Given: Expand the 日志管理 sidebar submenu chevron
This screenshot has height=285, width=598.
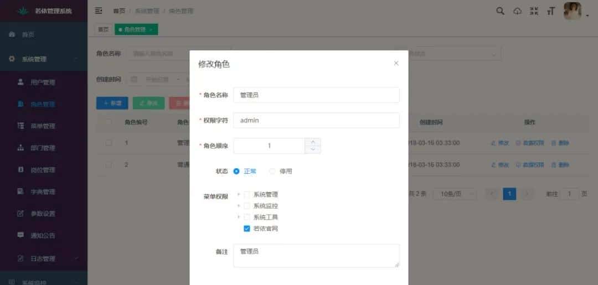Looking at the screenshot, I should 76,258.
